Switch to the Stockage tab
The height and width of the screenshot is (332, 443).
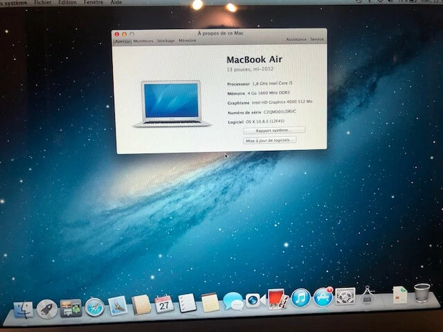[x=166, y=41]
